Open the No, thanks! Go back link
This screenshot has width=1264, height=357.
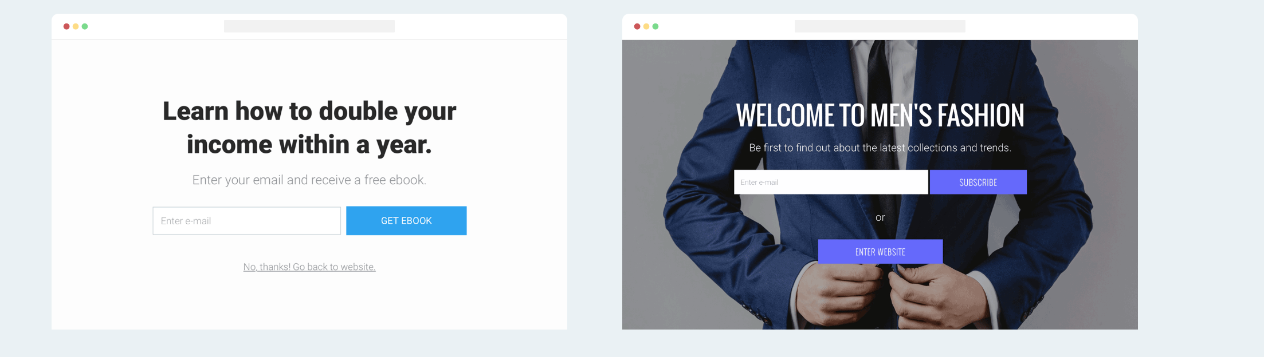(309, 267)
